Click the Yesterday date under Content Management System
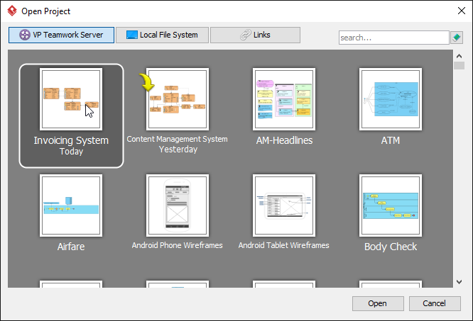473x321 pixels. tap(178, 150)
